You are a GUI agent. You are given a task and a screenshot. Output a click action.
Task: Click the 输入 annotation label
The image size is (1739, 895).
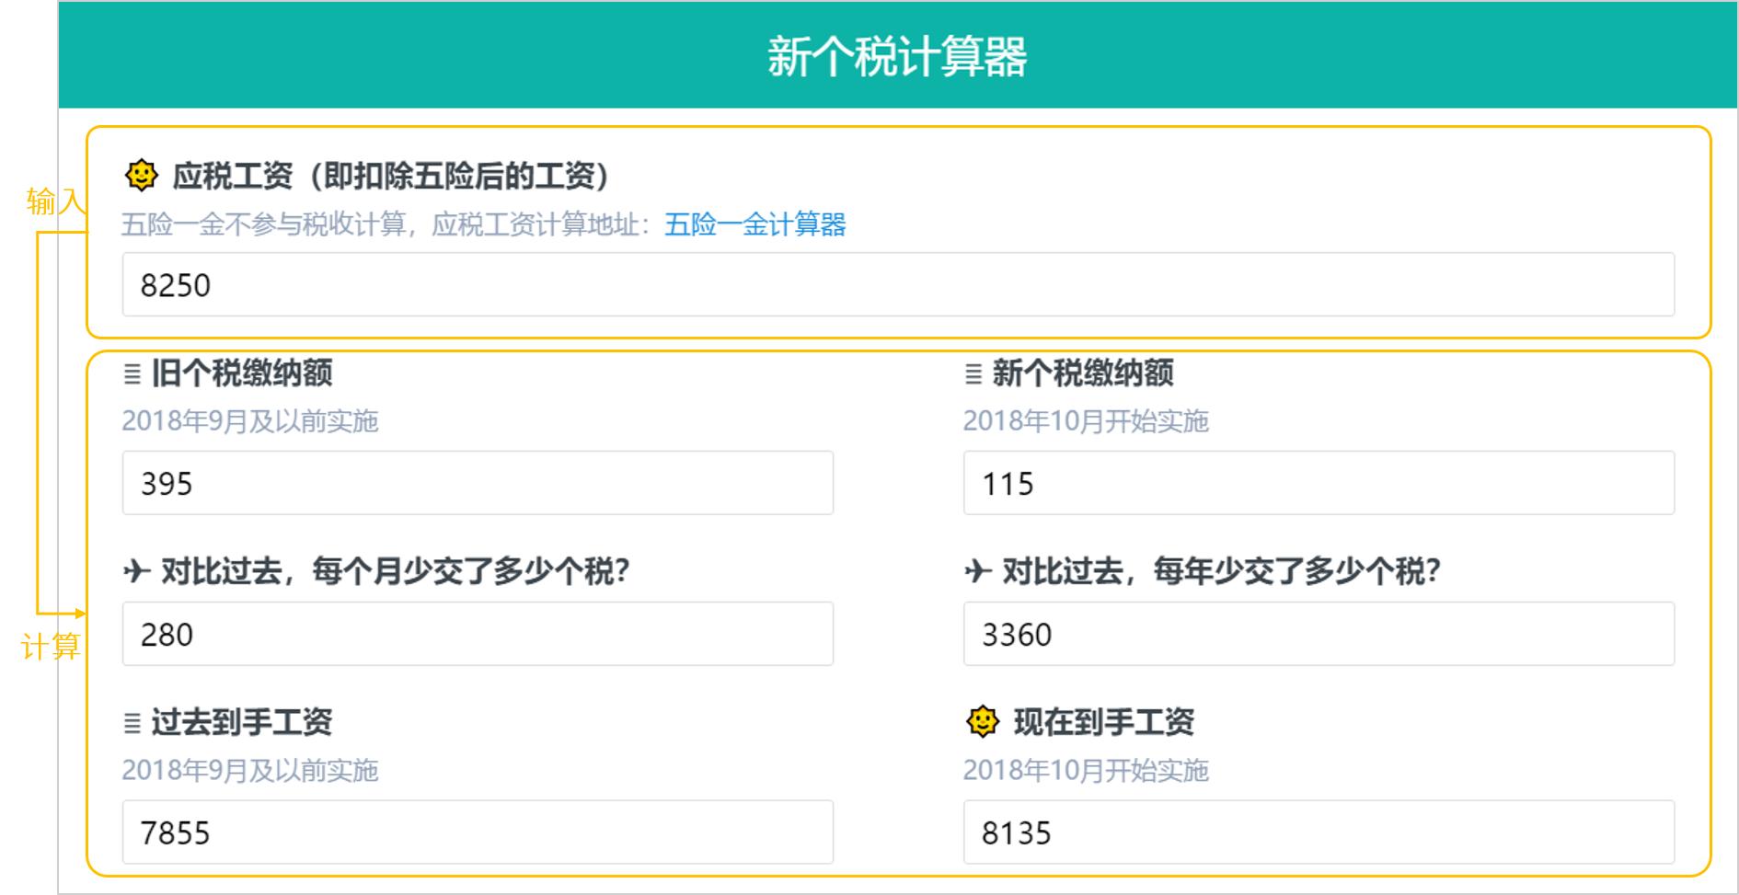point(55,198)
